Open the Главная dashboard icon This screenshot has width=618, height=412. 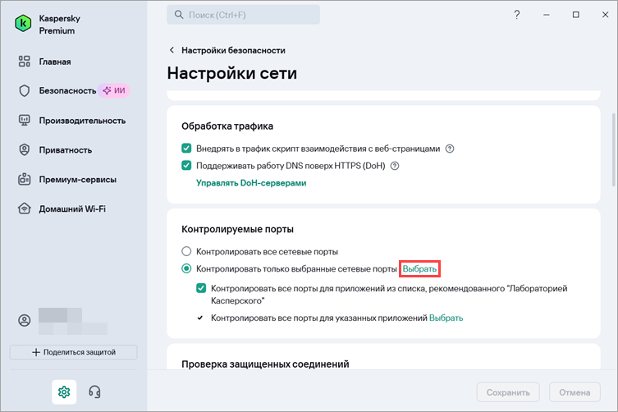[x=24, y=62]
